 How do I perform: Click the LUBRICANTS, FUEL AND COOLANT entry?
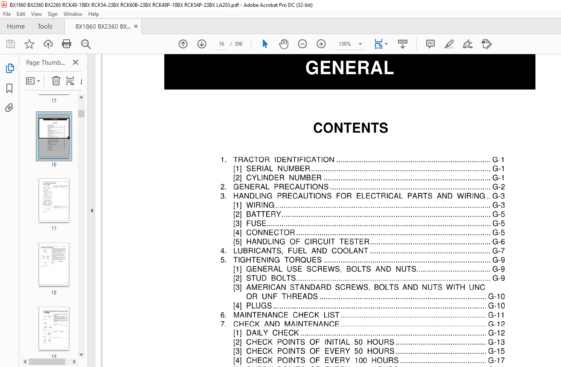pyautogui.click(x=363, y=250)
